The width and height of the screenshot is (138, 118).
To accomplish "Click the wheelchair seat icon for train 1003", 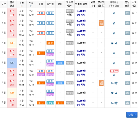I will pos(114,63).
